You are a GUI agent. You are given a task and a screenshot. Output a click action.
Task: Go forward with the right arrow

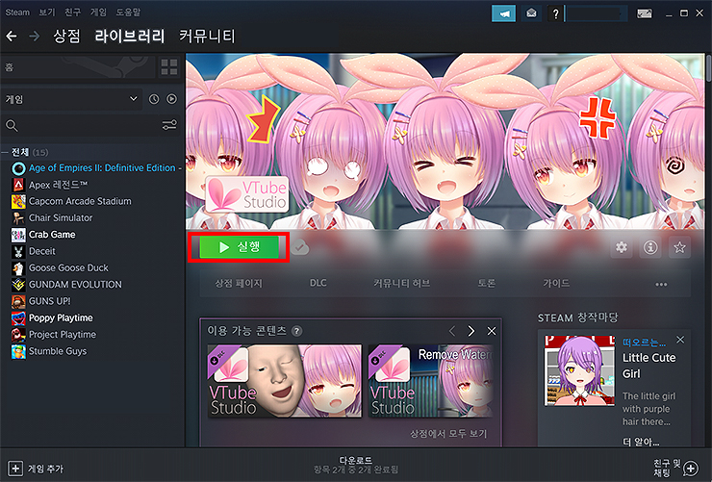pyautogui.click(x=35, y=36)
